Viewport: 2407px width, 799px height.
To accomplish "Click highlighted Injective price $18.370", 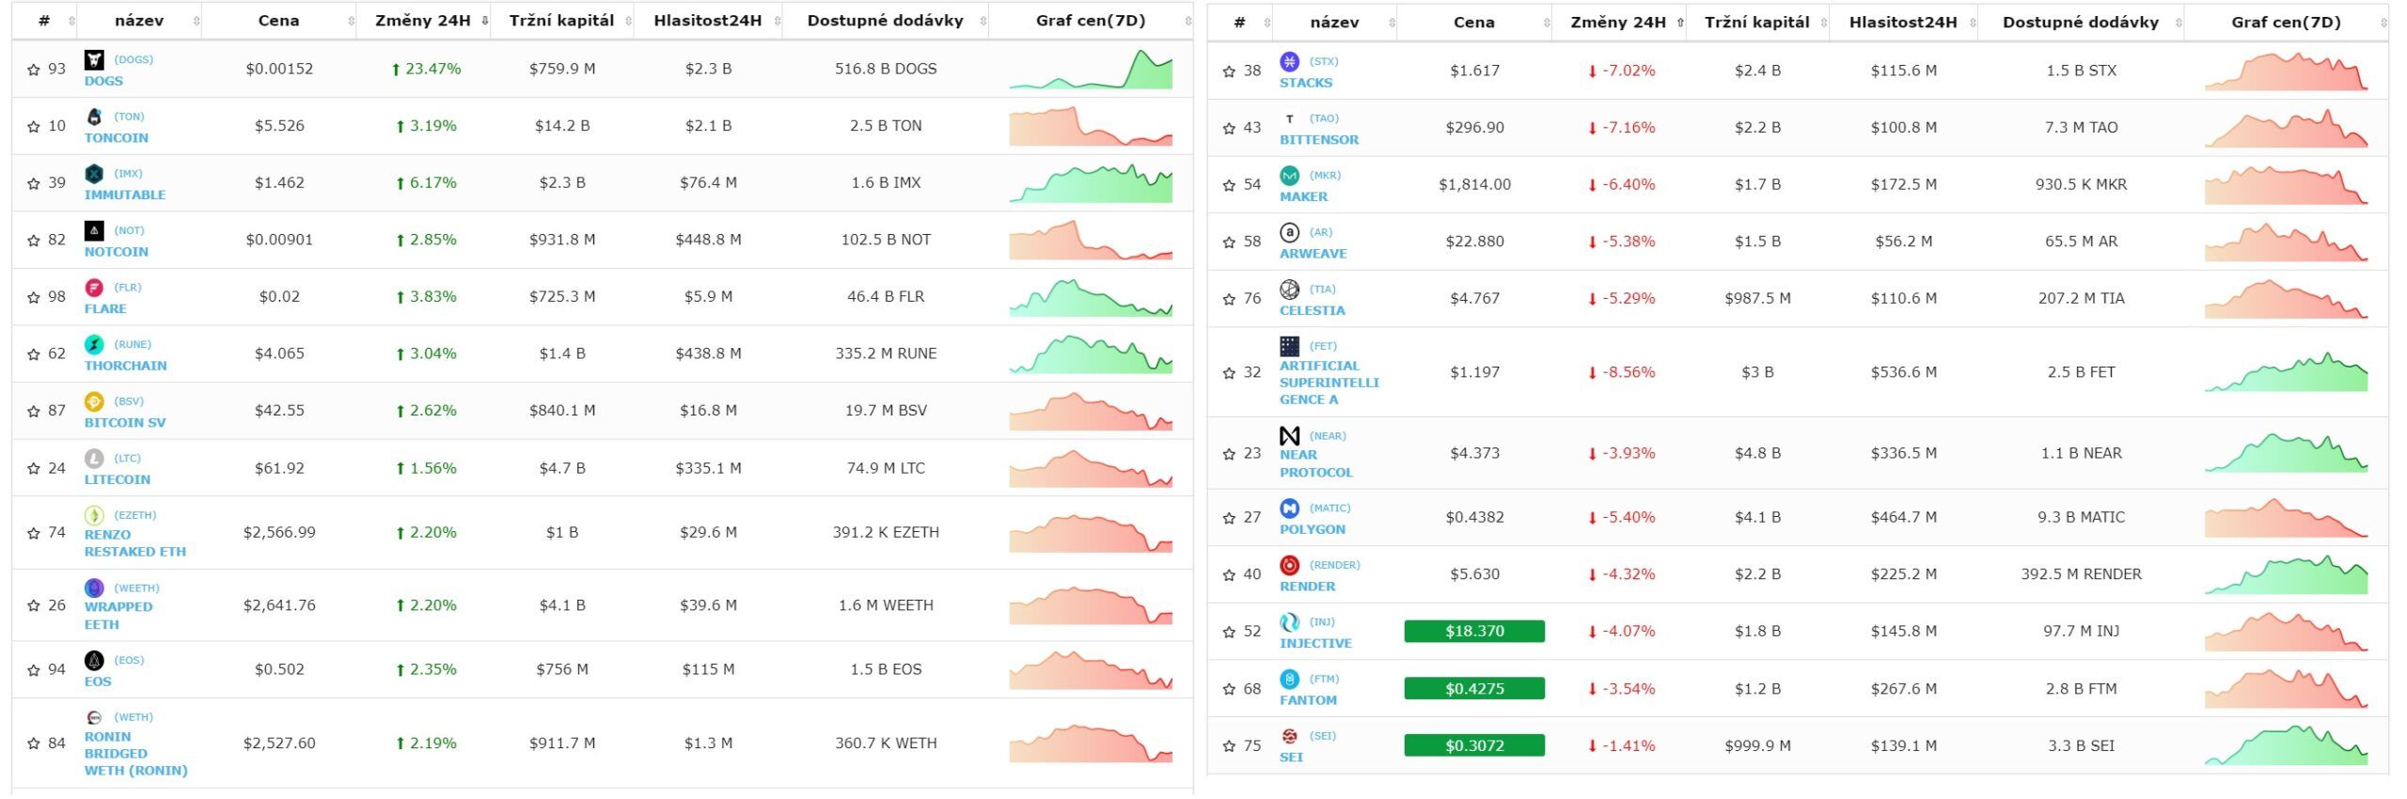I will click(x=1474, y=632).
